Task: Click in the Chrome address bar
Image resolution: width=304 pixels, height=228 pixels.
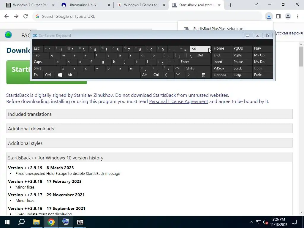Action: point(147,16)
